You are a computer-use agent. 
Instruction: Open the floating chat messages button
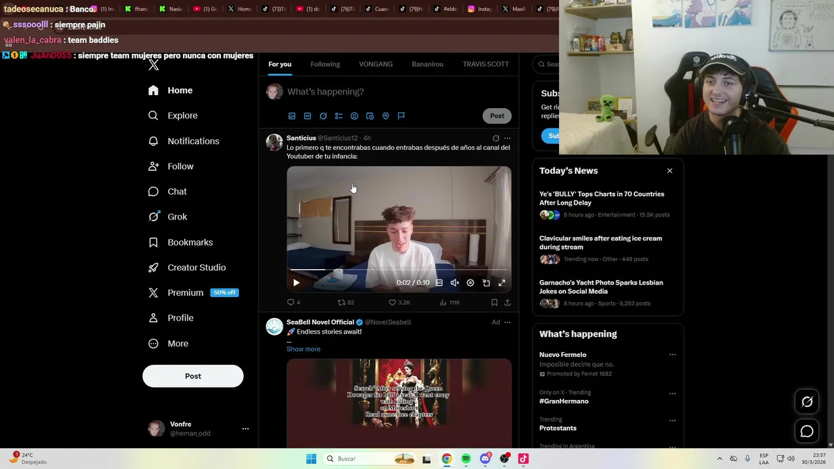[807, 431]
